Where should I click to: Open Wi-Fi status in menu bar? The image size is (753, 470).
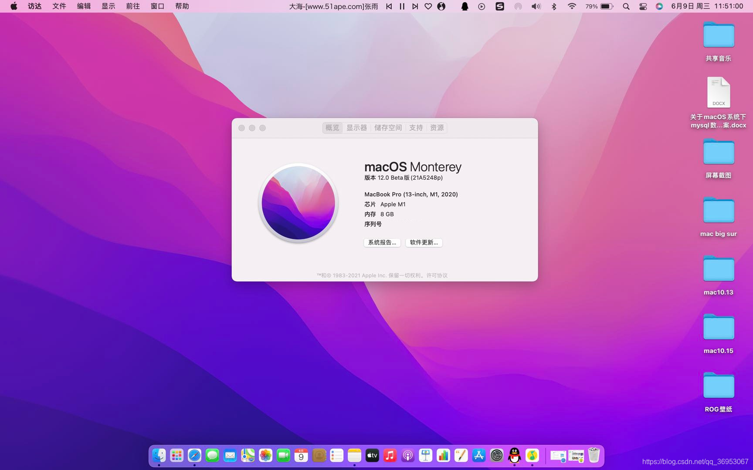click(x=572, y=6)
